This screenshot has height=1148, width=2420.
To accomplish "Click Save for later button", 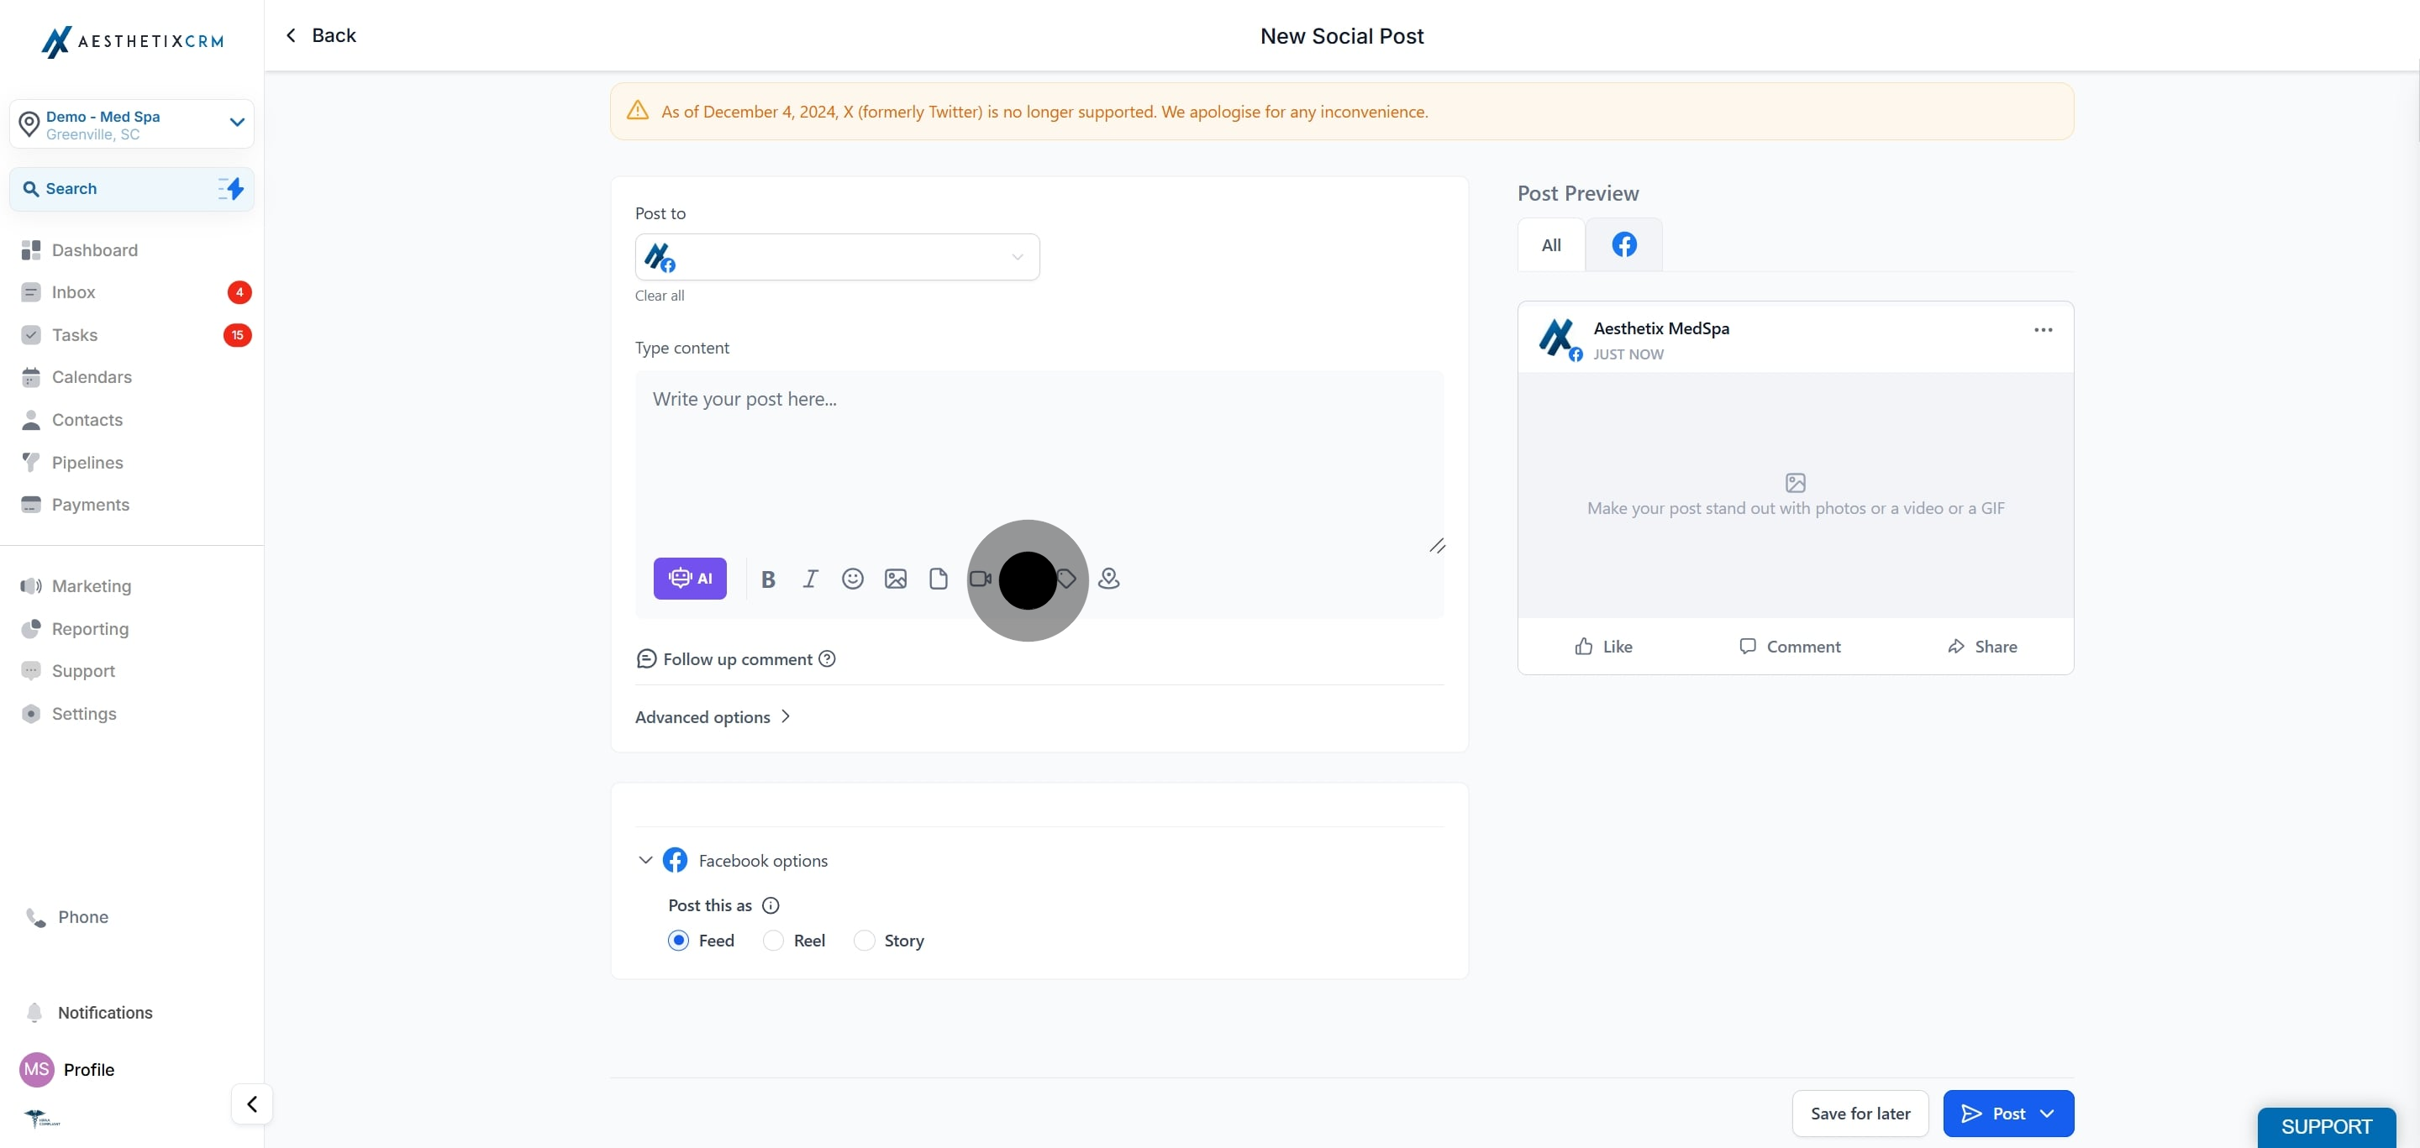I will pos(1860,1114).
